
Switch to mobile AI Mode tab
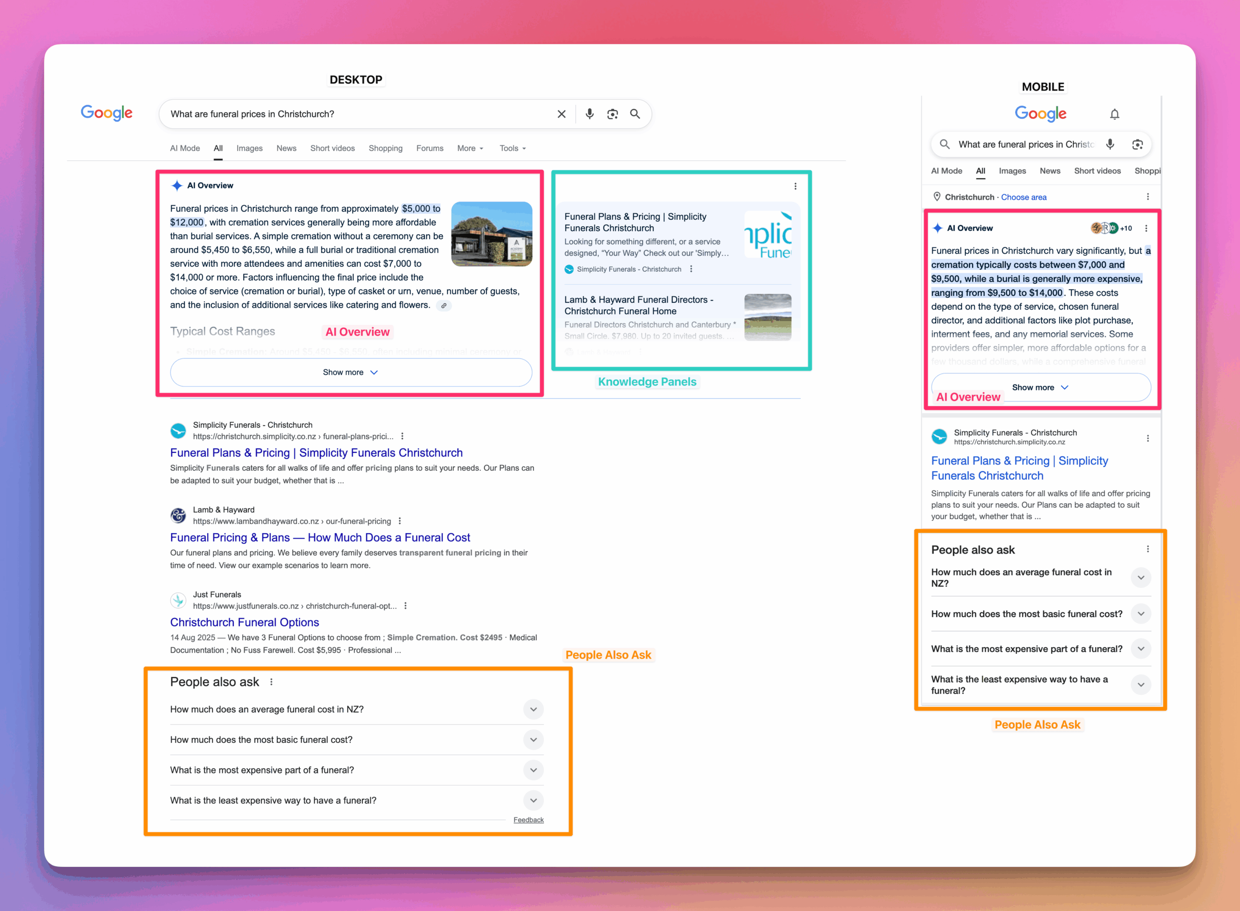[946, 171]
